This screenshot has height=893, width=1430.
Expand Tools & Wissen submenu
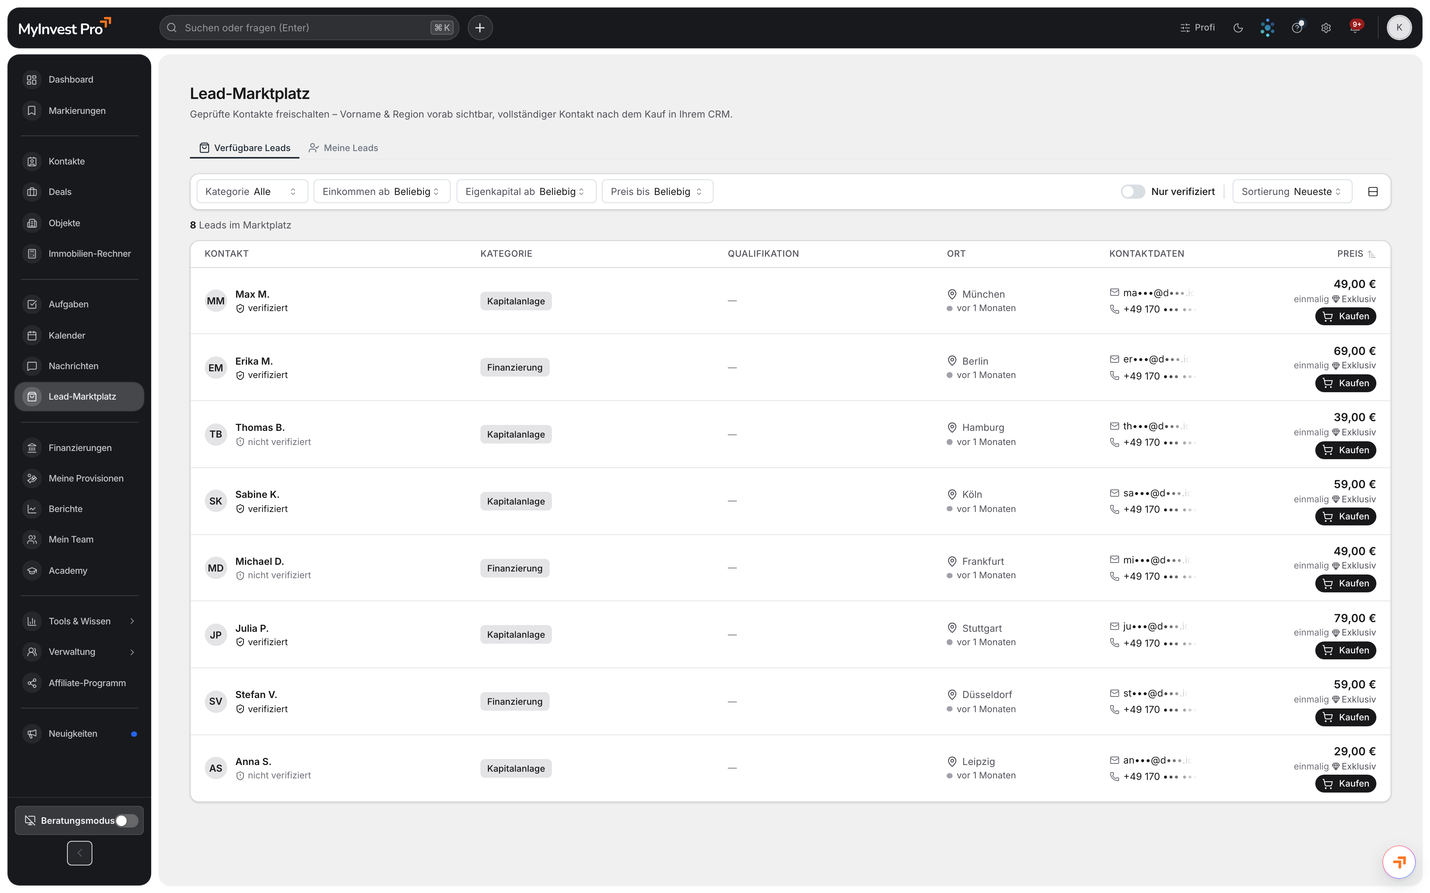coord(79,621)
